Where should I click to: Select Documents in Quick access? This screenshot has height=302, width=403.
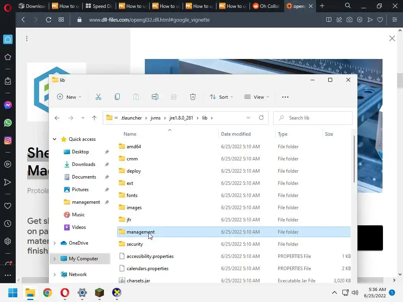point(84,177)
